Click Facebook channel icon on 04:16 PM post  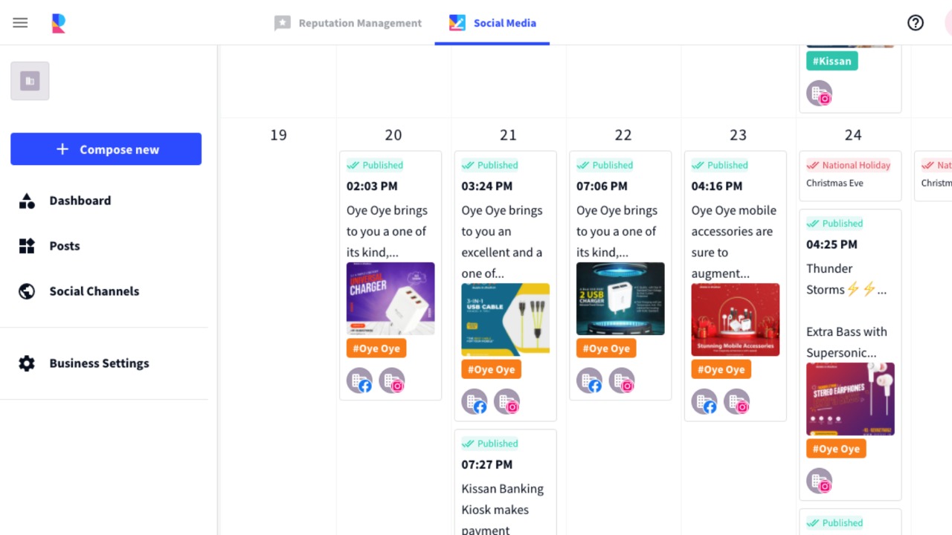(x=704, y=402)
